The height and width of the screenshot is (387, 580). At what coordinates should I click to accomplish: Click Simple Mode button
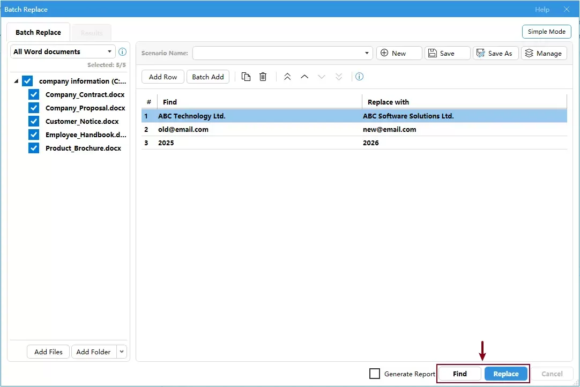pyautogui.click(x=546, y=32)
